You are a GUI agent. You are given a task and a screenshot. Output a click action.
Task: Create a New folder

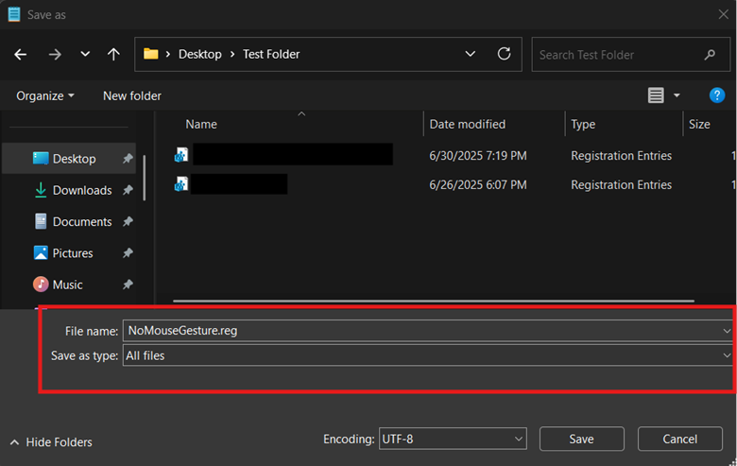132,95
